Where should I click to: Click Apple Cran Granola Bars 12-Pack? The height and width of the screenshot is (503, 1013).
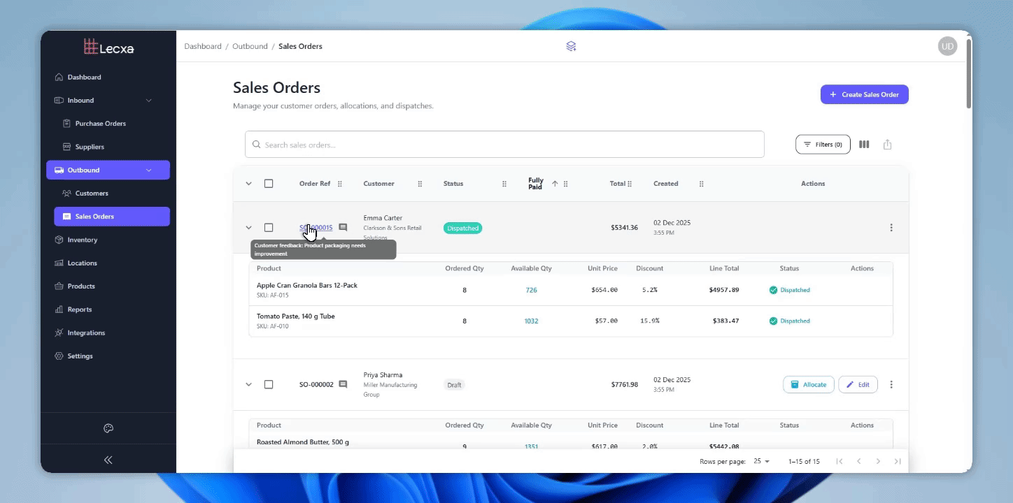tap(307, 285)
